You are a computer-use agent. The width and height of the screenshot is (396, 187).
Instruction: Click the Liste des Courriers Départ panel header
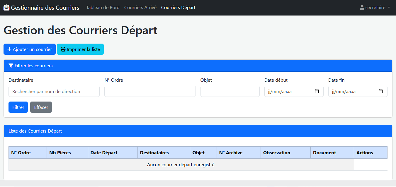click(x=198, y=131)
